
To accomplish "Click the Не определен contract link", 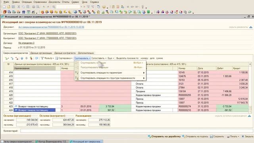I will pos(27,43).
